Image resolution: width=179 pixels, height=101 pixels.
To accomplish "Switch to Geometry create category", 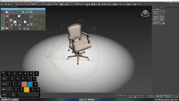I will pos(153,9).
